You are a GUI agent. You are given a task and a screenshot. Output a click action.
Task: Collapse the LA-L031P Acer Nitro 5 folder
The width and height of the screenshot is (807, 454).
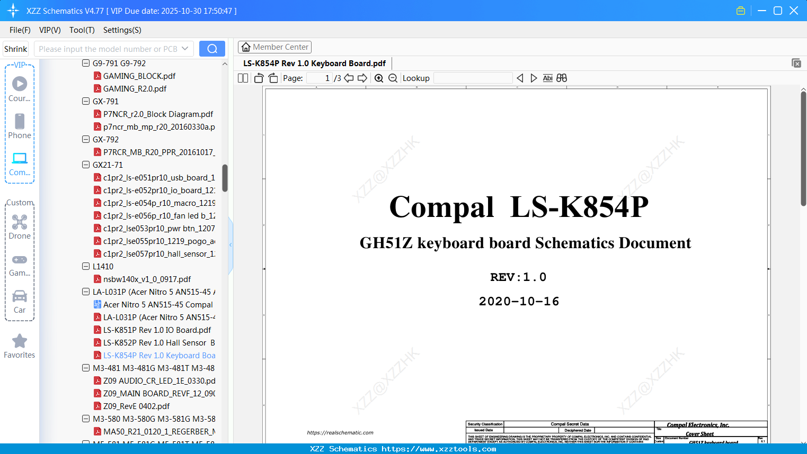click(x=86, y=292)
